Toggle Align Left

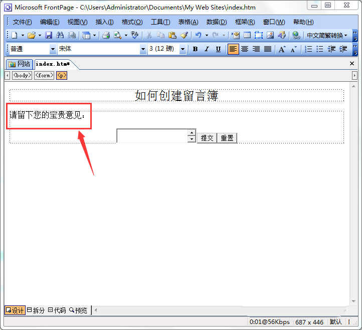[x=233, y=49]
